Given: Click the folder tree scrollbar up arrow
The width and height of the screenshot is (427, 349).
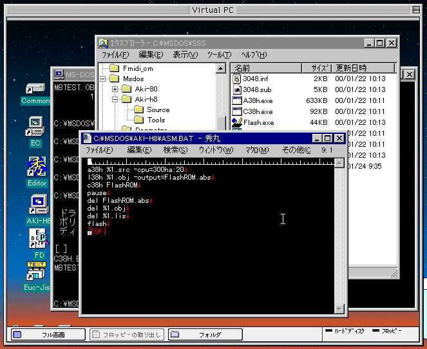Looking at the screenshot, I should pyautogui.click(x=221, y=68).
